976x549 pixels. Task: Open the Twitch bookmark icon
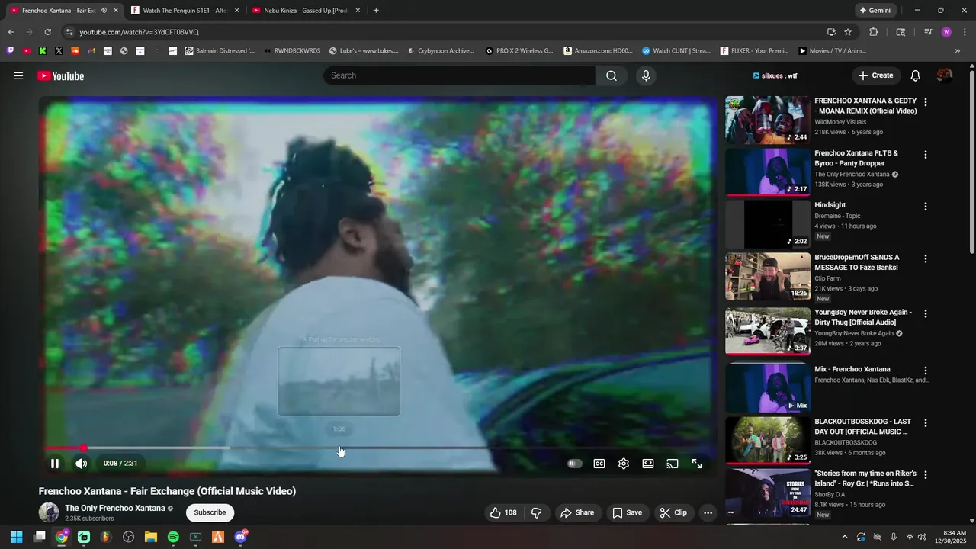coord(11,51)
